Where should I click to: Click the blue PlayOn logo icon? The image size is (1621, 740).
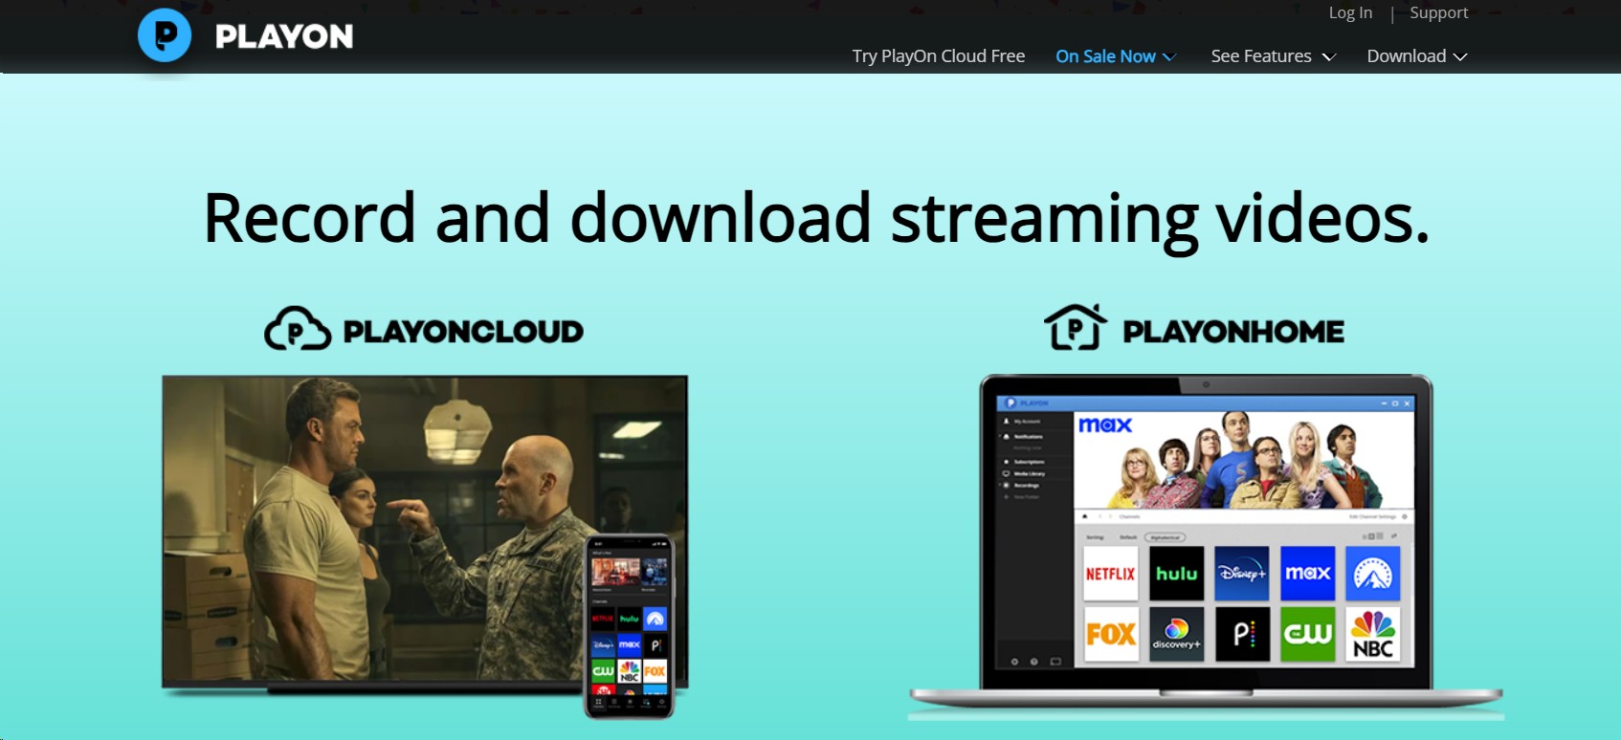click(x=165, y=35)
